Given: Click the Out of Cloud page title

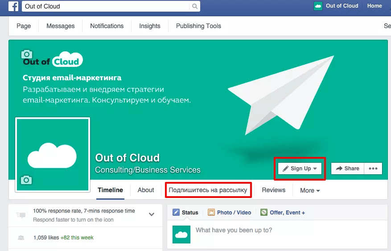Looking at the screenshot, I should point(127,158).
